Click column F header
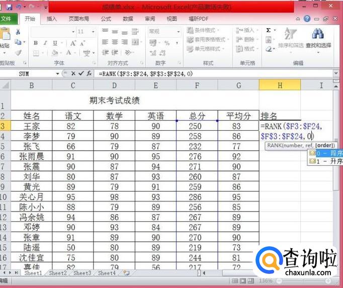 (x=197, y=85)
